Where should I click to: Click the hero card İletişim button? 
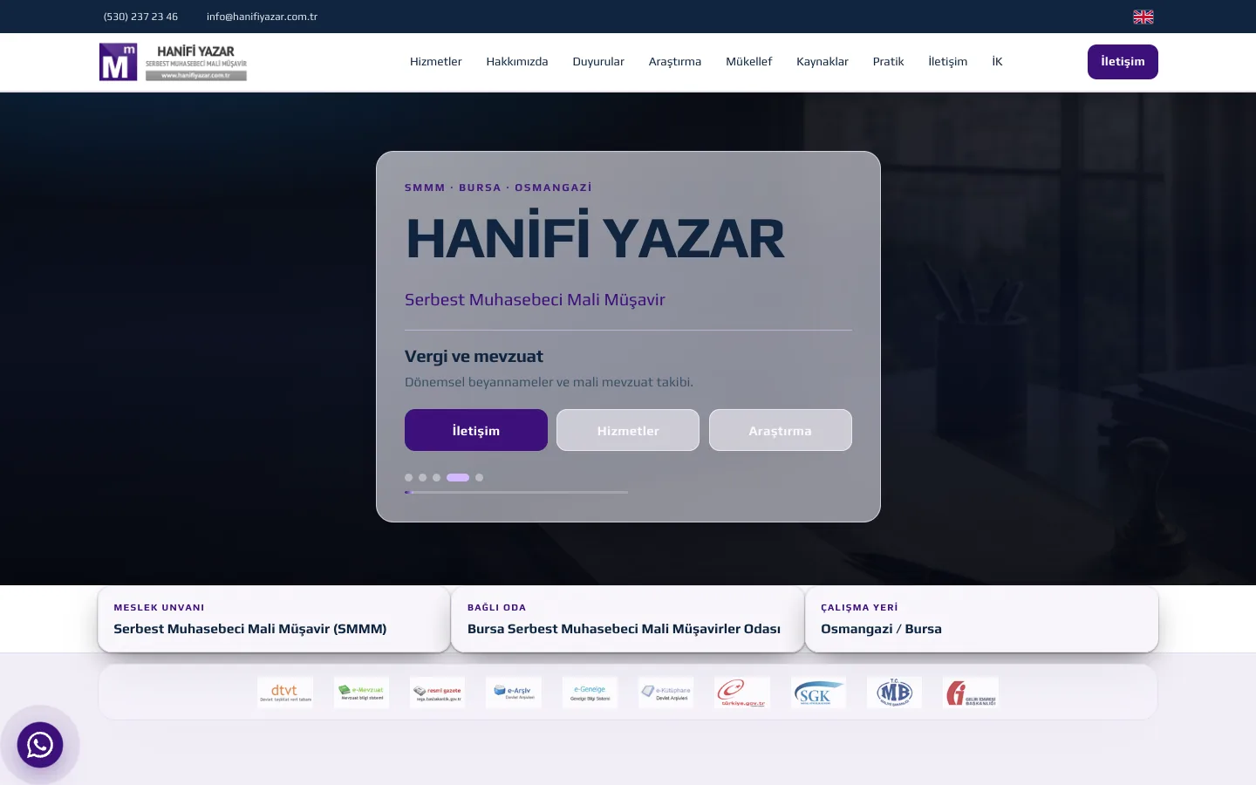(x=476, y=430)
